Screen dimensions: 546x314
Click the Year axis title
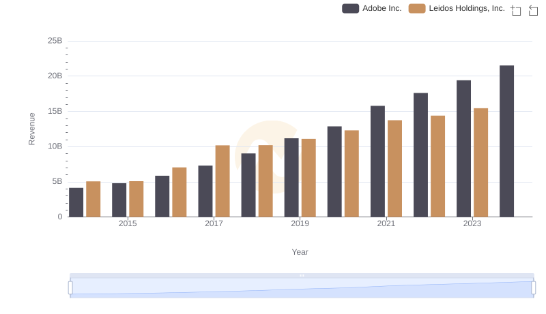pos(300,252)
